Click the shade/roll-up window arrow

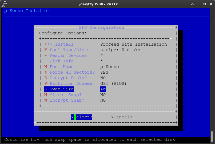click(192, 4)
